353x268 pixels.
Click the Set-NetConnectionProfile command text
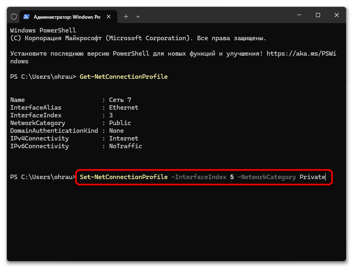[x=124, y=177]
